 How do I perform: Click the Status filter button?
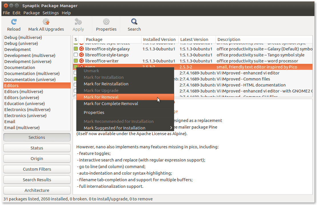click(x=37, y=148)
